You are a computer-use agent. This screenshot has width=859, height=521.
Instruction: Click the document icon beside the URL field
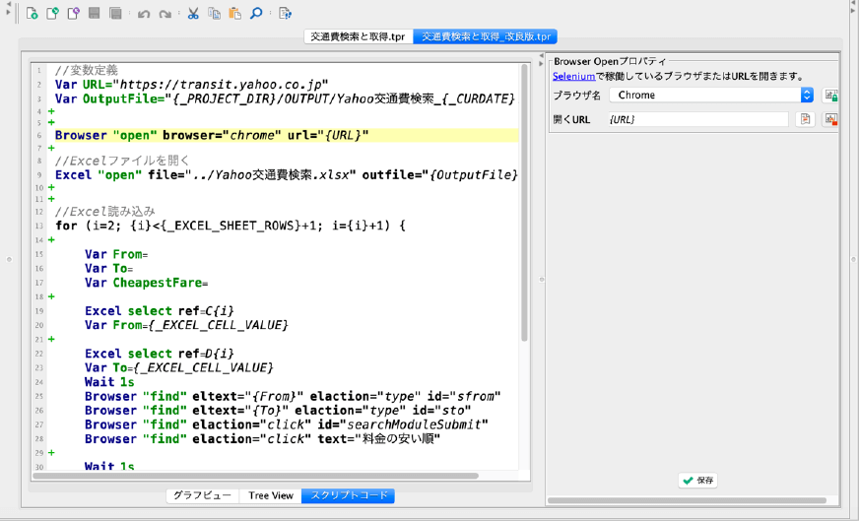pos(805,119)
